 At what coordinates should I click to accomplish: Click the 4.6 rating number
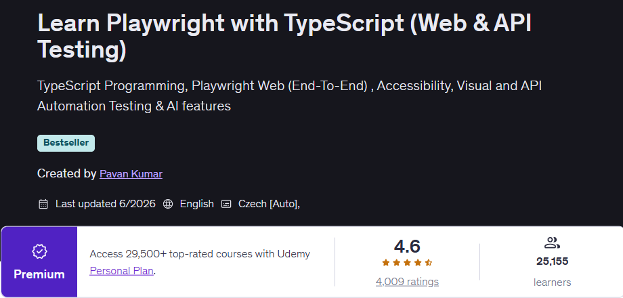[407, 247]
